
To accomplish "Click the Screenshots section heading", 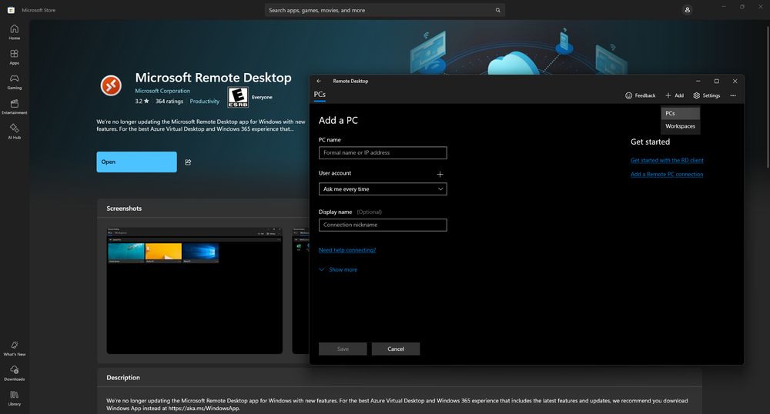I will [124, 209].
